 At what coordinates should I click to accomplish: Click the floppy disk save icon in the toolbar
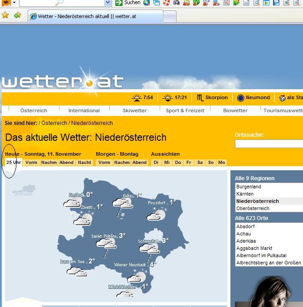click(276, 3)
